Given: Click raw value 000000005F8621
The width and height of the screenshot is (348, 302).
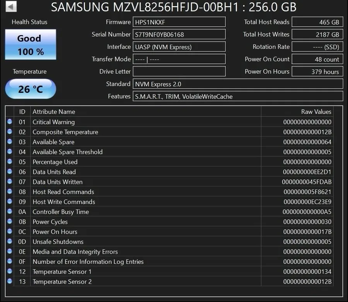Looking at the screenshot, I should pyautogui.click(x=307, y=192).
